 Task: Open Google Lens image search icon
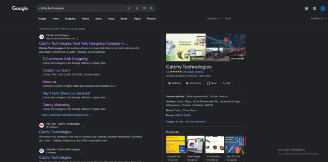pos(144,9)
